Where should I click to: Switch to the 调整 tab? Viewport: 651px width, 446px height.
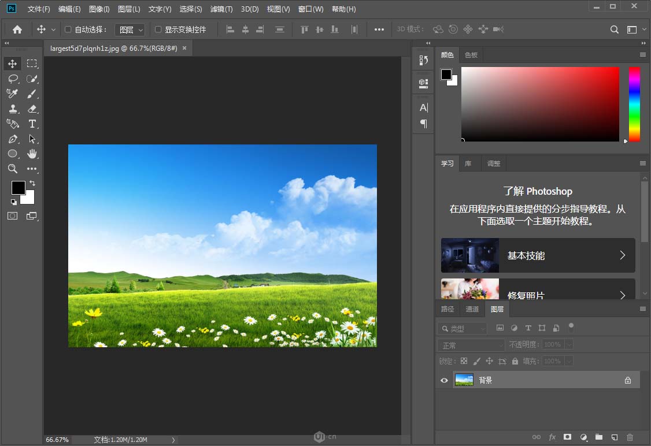[493, 163]
